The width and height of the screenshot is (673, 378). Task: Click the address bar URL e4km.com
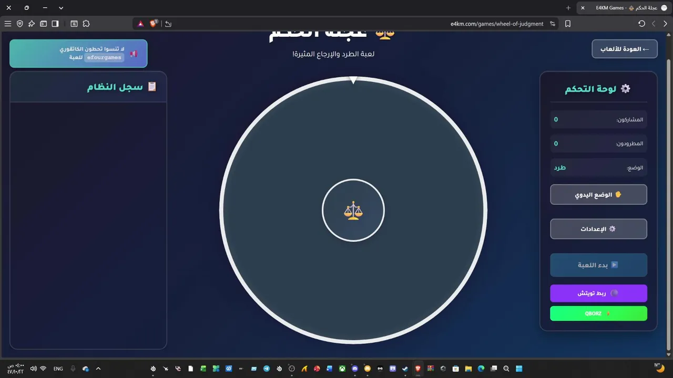pyautogui.click(x=497, y=24)
